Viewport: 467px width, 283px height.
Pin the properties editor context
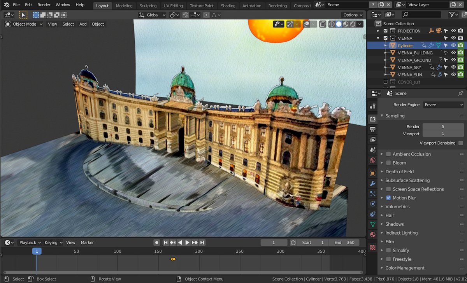coord(460,93)
